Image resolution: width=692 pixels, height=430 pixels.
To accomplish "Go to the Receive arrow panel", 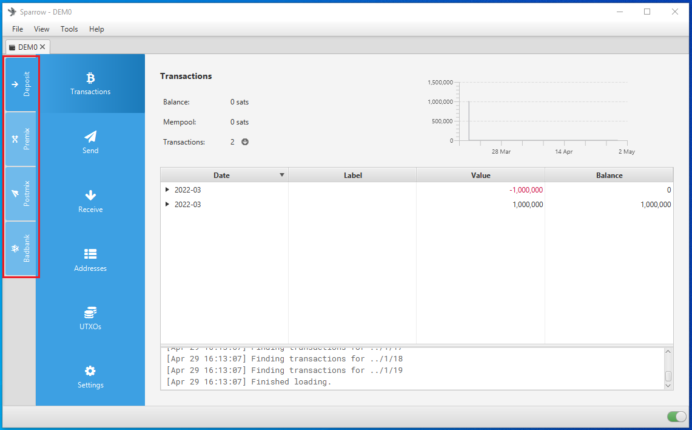I will pyautogui.click(x=90, y=201).
